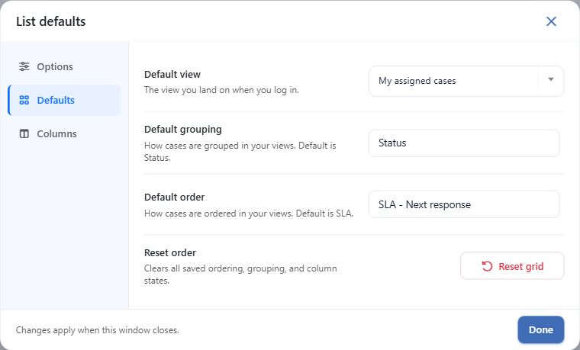Viewport: 580px width, 350px height.
Task: Click the Default grouping label
Action: [183, 130]
